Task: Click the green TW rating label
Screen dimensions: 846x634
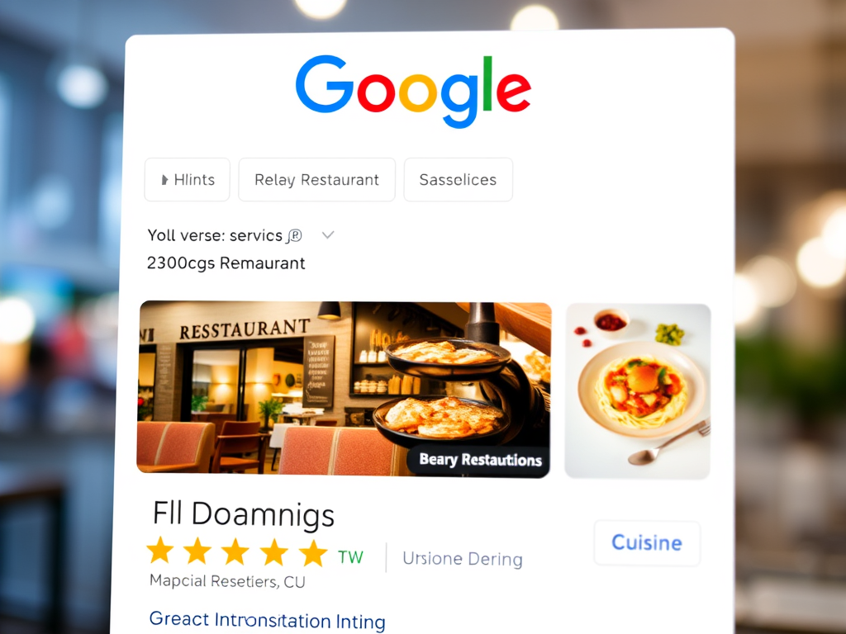Action: click(350, 557)
